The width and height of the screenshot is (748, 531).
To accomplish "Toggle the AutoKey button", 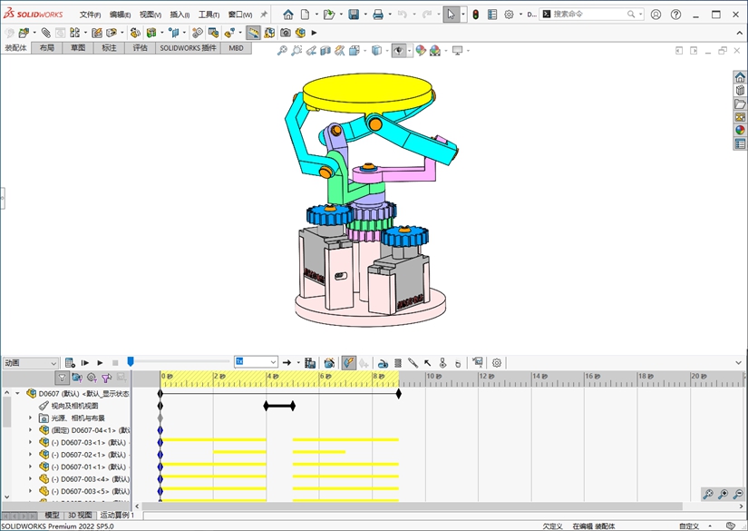I will coord(349,362).
